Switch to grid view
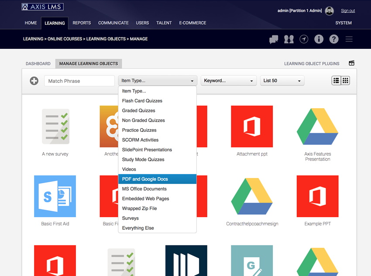Viewport: 371px width, 276px height. [345, 81]
